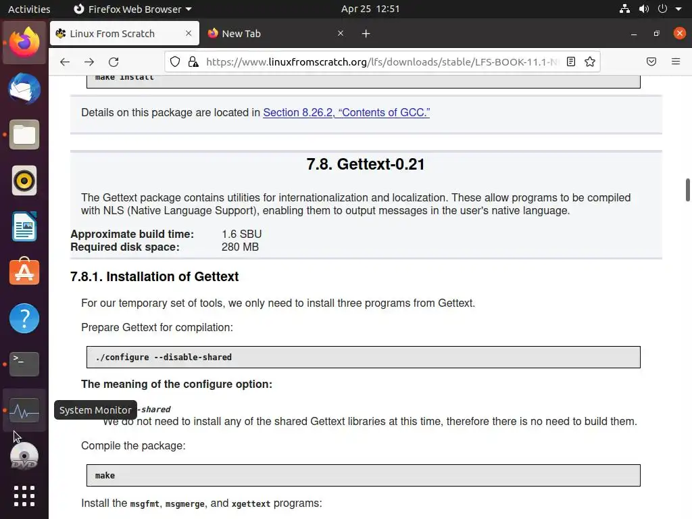Launch Firefox from the dock
The image size is (692, 519).
24,43
